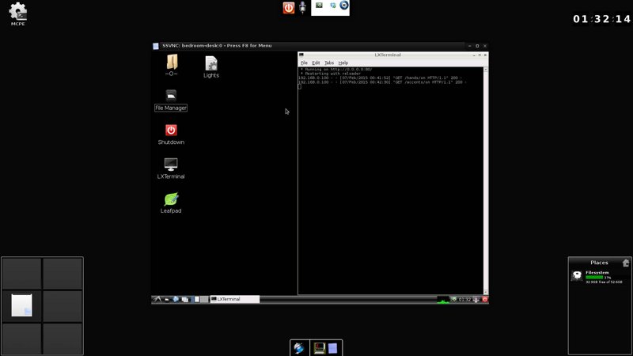Open the Tabs menu in LXTerminal
This screenshot has width=633, height=356.
(329, 62)
